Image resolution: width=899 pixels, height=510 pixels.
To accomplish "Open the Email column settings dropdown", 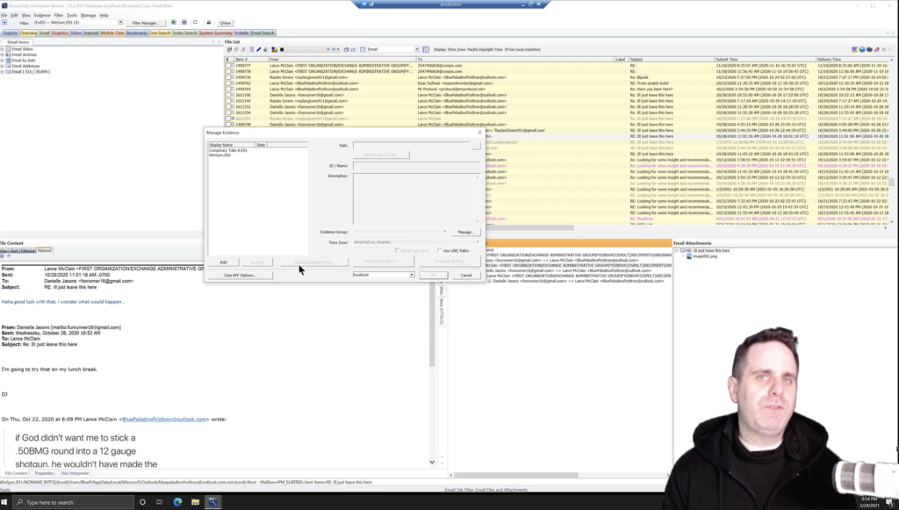I will coord(417,50).
